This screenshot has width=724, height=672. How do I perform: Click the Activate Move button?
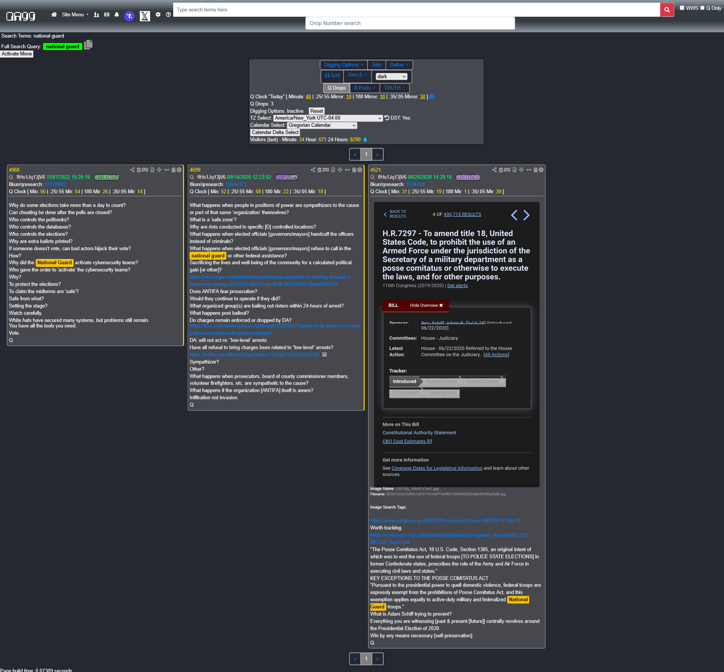17,54
